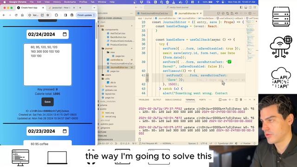
Task: Select JournalEditor.tsx in the explorer
Action: coord(119,67)
